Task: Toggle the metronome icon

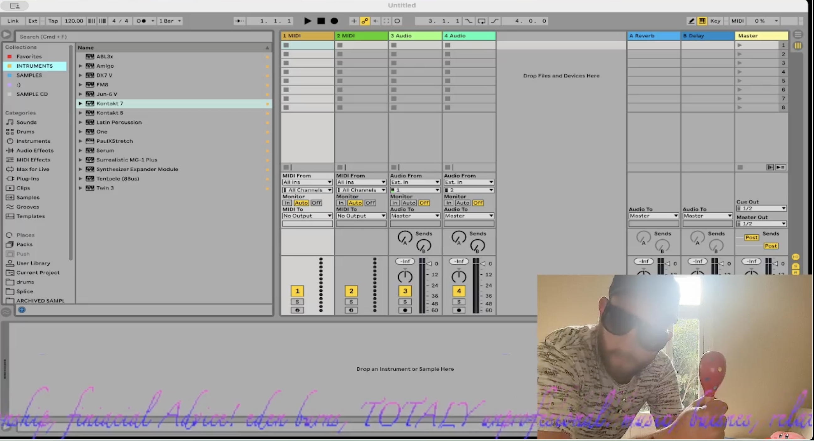Action: click(141, 21)
